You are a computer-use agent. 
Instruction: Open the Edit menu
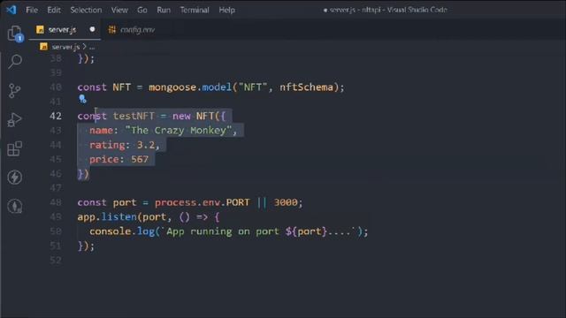[x=54, y=10]
